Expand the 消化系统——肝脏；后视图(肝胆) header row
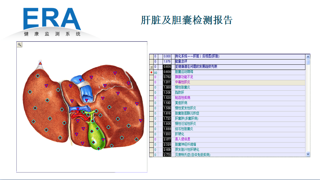Viewport: 320px width, 180px height. 240,56
